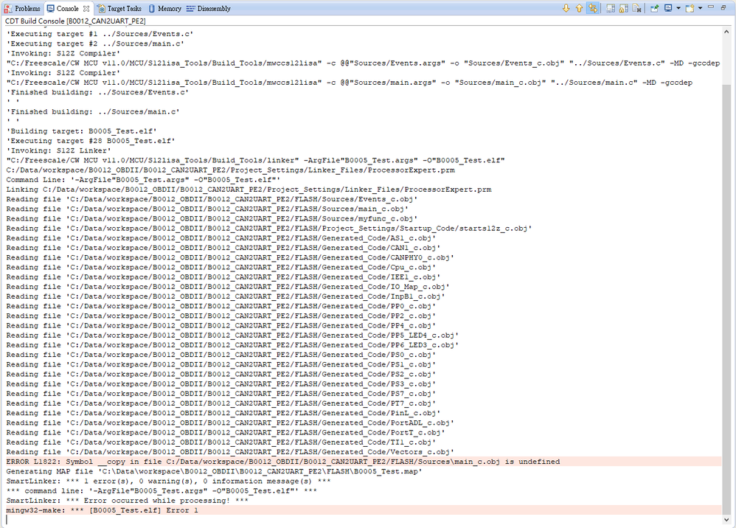Click the Reading file PP5_LED4_c.obj line

232,336
